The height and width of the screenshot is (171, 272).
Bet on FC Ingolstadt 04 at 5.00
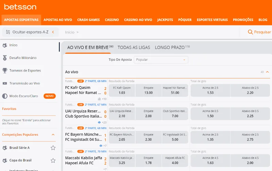tap(175, 137)
